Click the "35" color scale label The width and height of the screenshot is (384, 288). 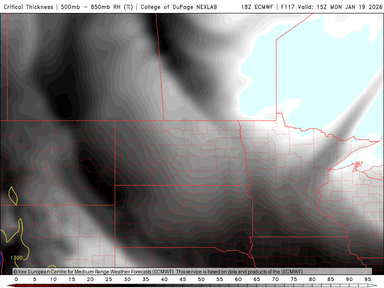[x=146, y=279]
